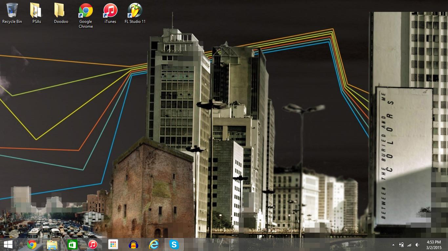
Task: Open the Windows Start button
Action: coord(8,244)
